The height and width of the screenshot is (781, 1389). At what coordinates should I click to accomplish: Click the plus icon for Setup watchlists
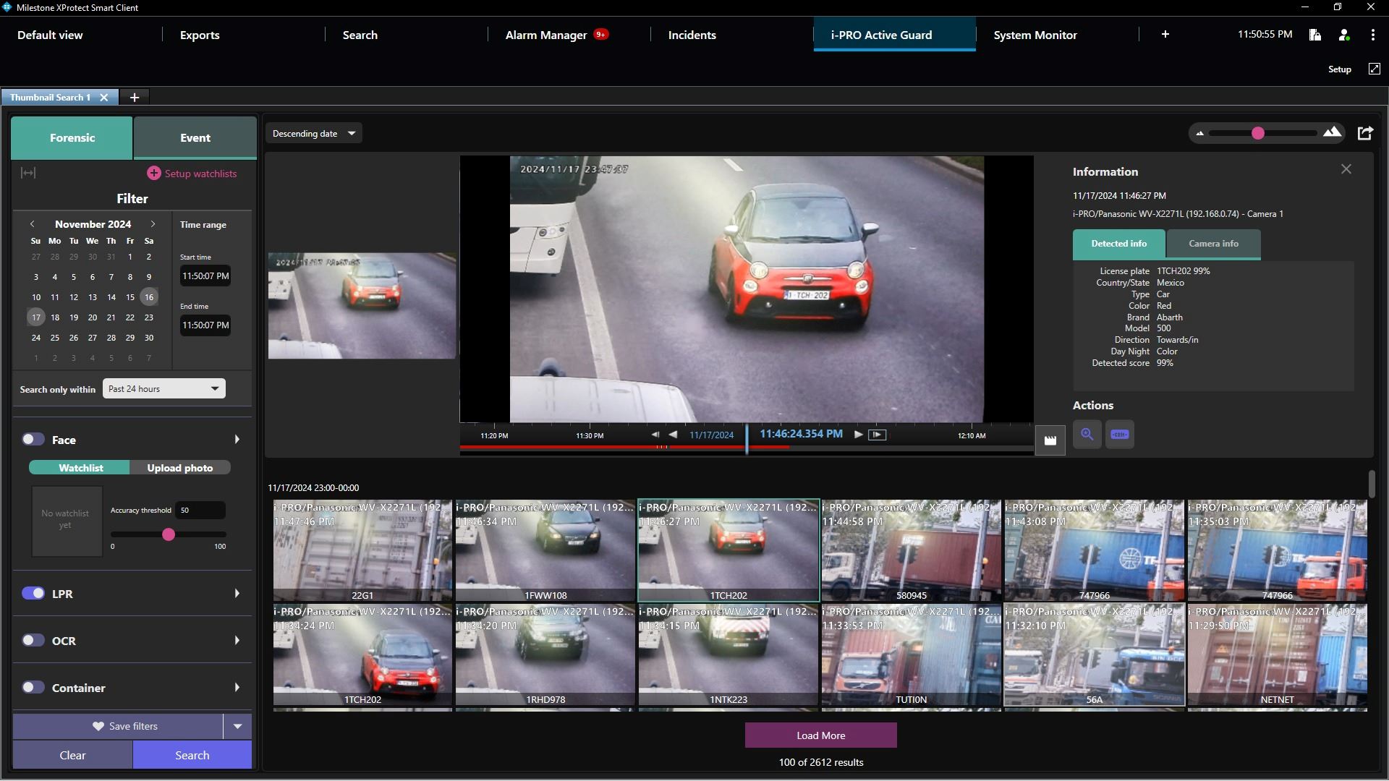pyautogui.click(x=153, y=174)
